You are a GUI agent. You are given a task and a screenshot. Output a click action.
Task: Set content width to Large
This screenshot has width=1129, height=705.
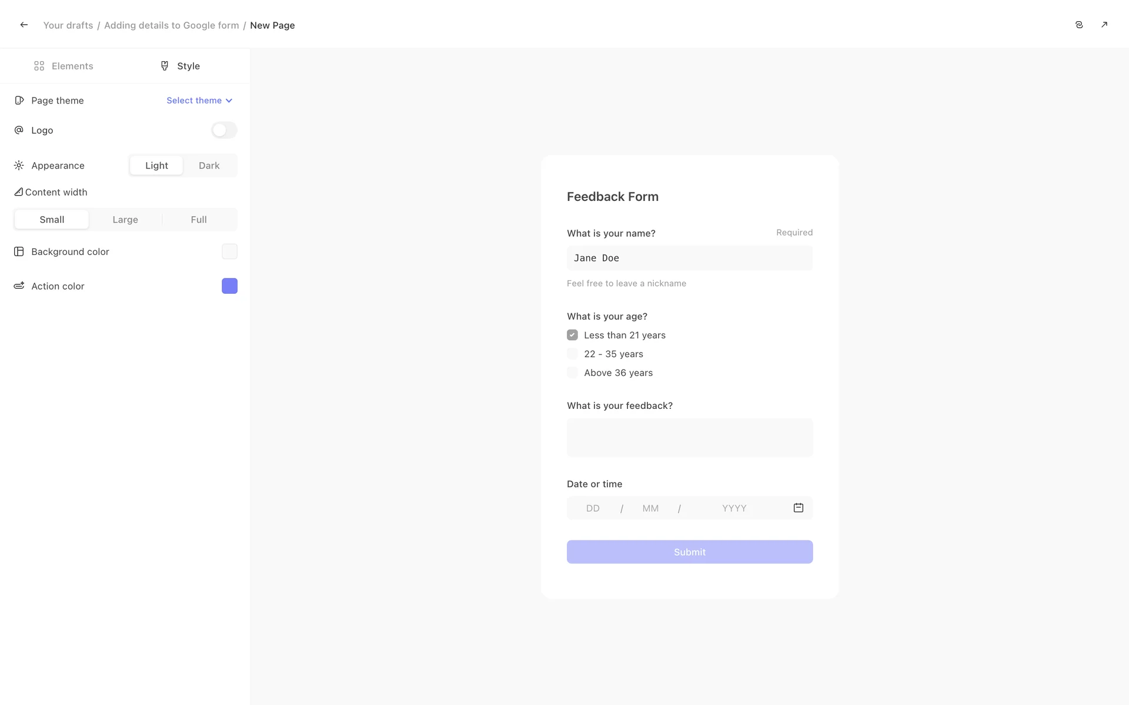[x=125, y=220]
